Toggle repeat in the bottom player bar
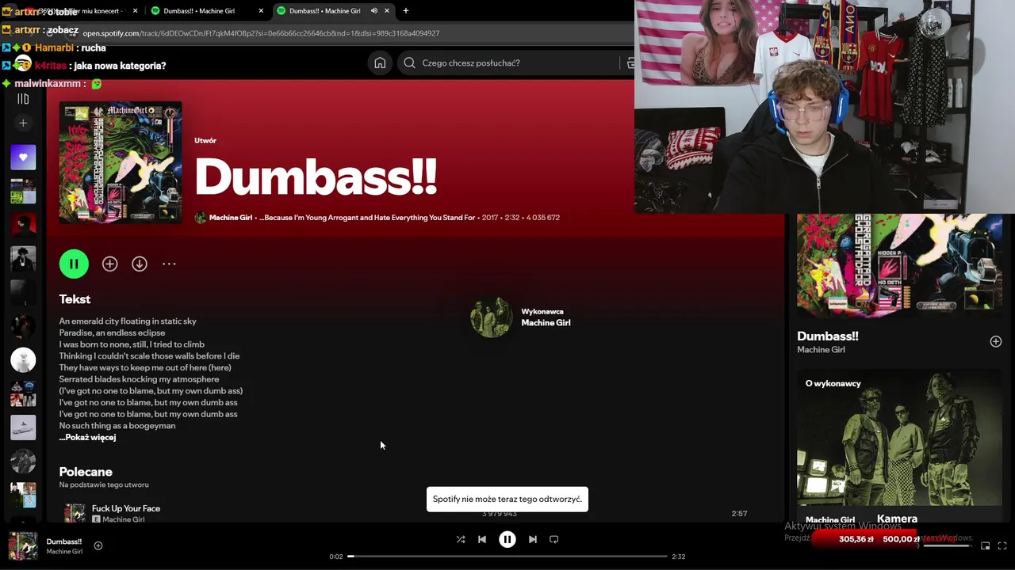 (x=554, y=539)
